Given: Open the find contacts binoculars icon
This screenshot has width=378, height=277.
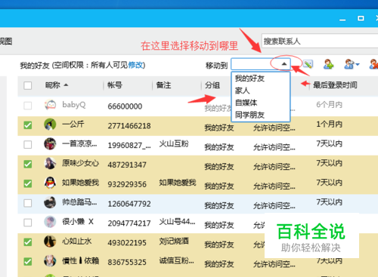Looking at the screenshot, I should pyautogui.click(x=349, y=64).
